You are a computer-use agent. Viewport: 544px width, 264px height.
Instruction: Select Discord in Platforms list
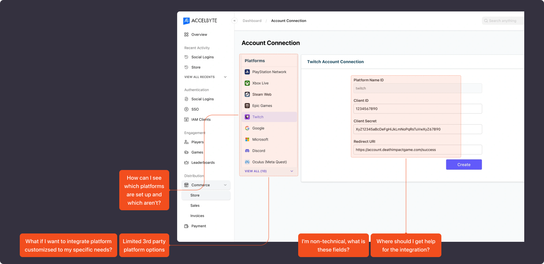click(269, 151)
